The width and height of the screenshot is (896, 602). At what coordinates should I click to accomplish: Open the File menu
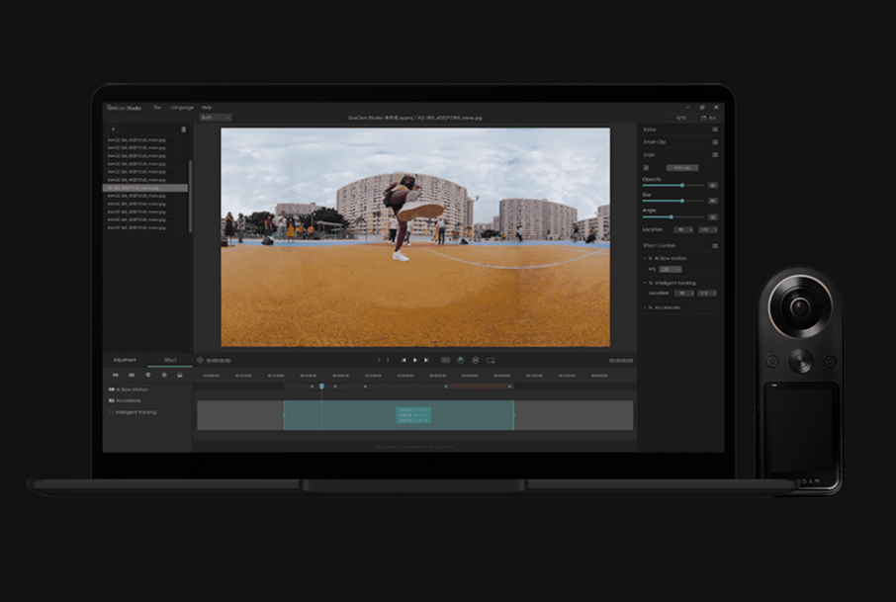(x=156, y=107)
